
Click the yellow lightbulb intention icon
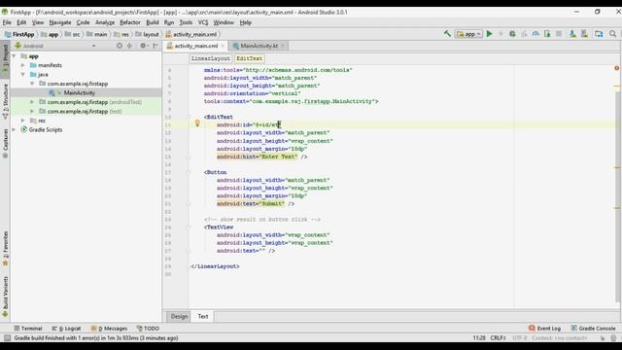(x=197, y=123)
